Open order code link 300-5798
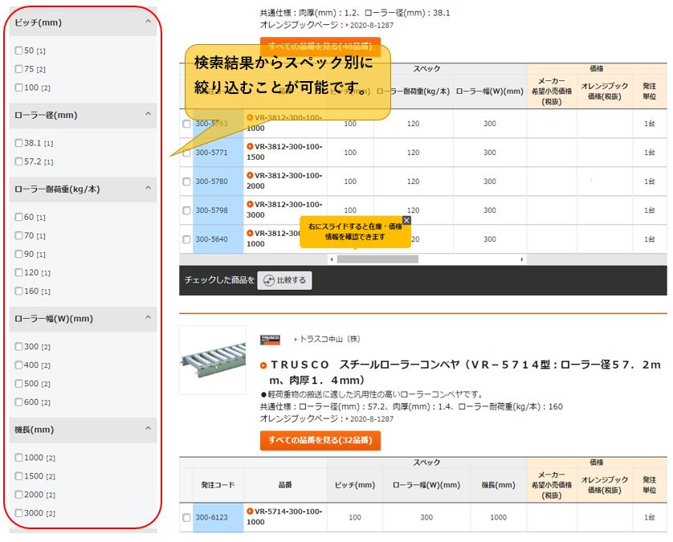The height and width of the screenshot is (542, 673). (211, 210)
